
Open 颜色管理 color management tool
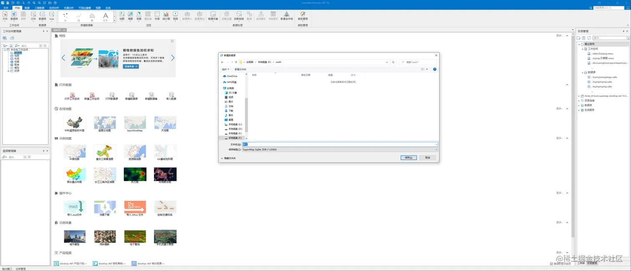click(x=303, y=15)
